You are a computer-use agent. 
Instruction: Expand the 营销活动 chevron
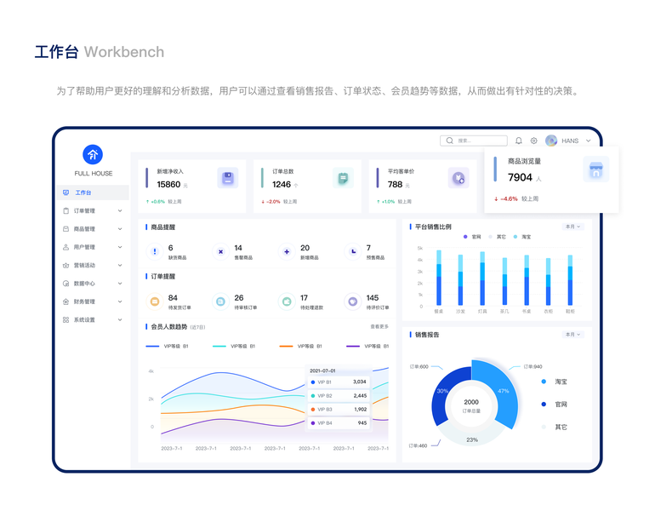120,265
